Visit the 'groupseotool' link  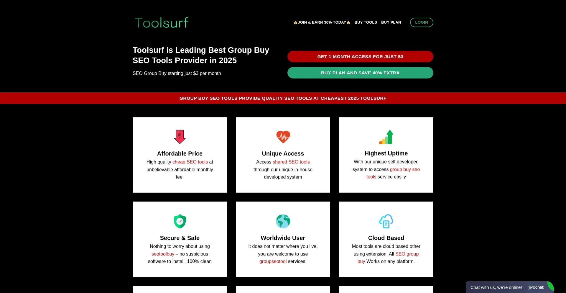pyautogui.click(x=273, y=261)
